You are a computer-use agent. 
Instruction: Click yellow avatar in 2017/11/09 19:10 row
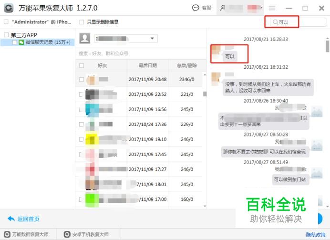92,139
